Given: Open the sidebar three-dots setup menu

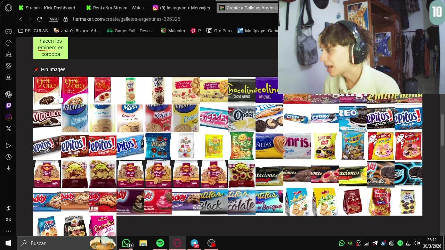Looking at the screenshot, I should tap(8, 231).
